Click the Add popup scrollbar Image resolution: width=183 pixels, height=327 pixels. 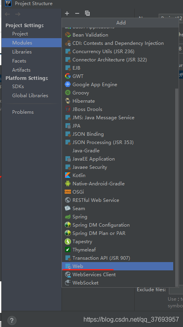coord(177,187)
